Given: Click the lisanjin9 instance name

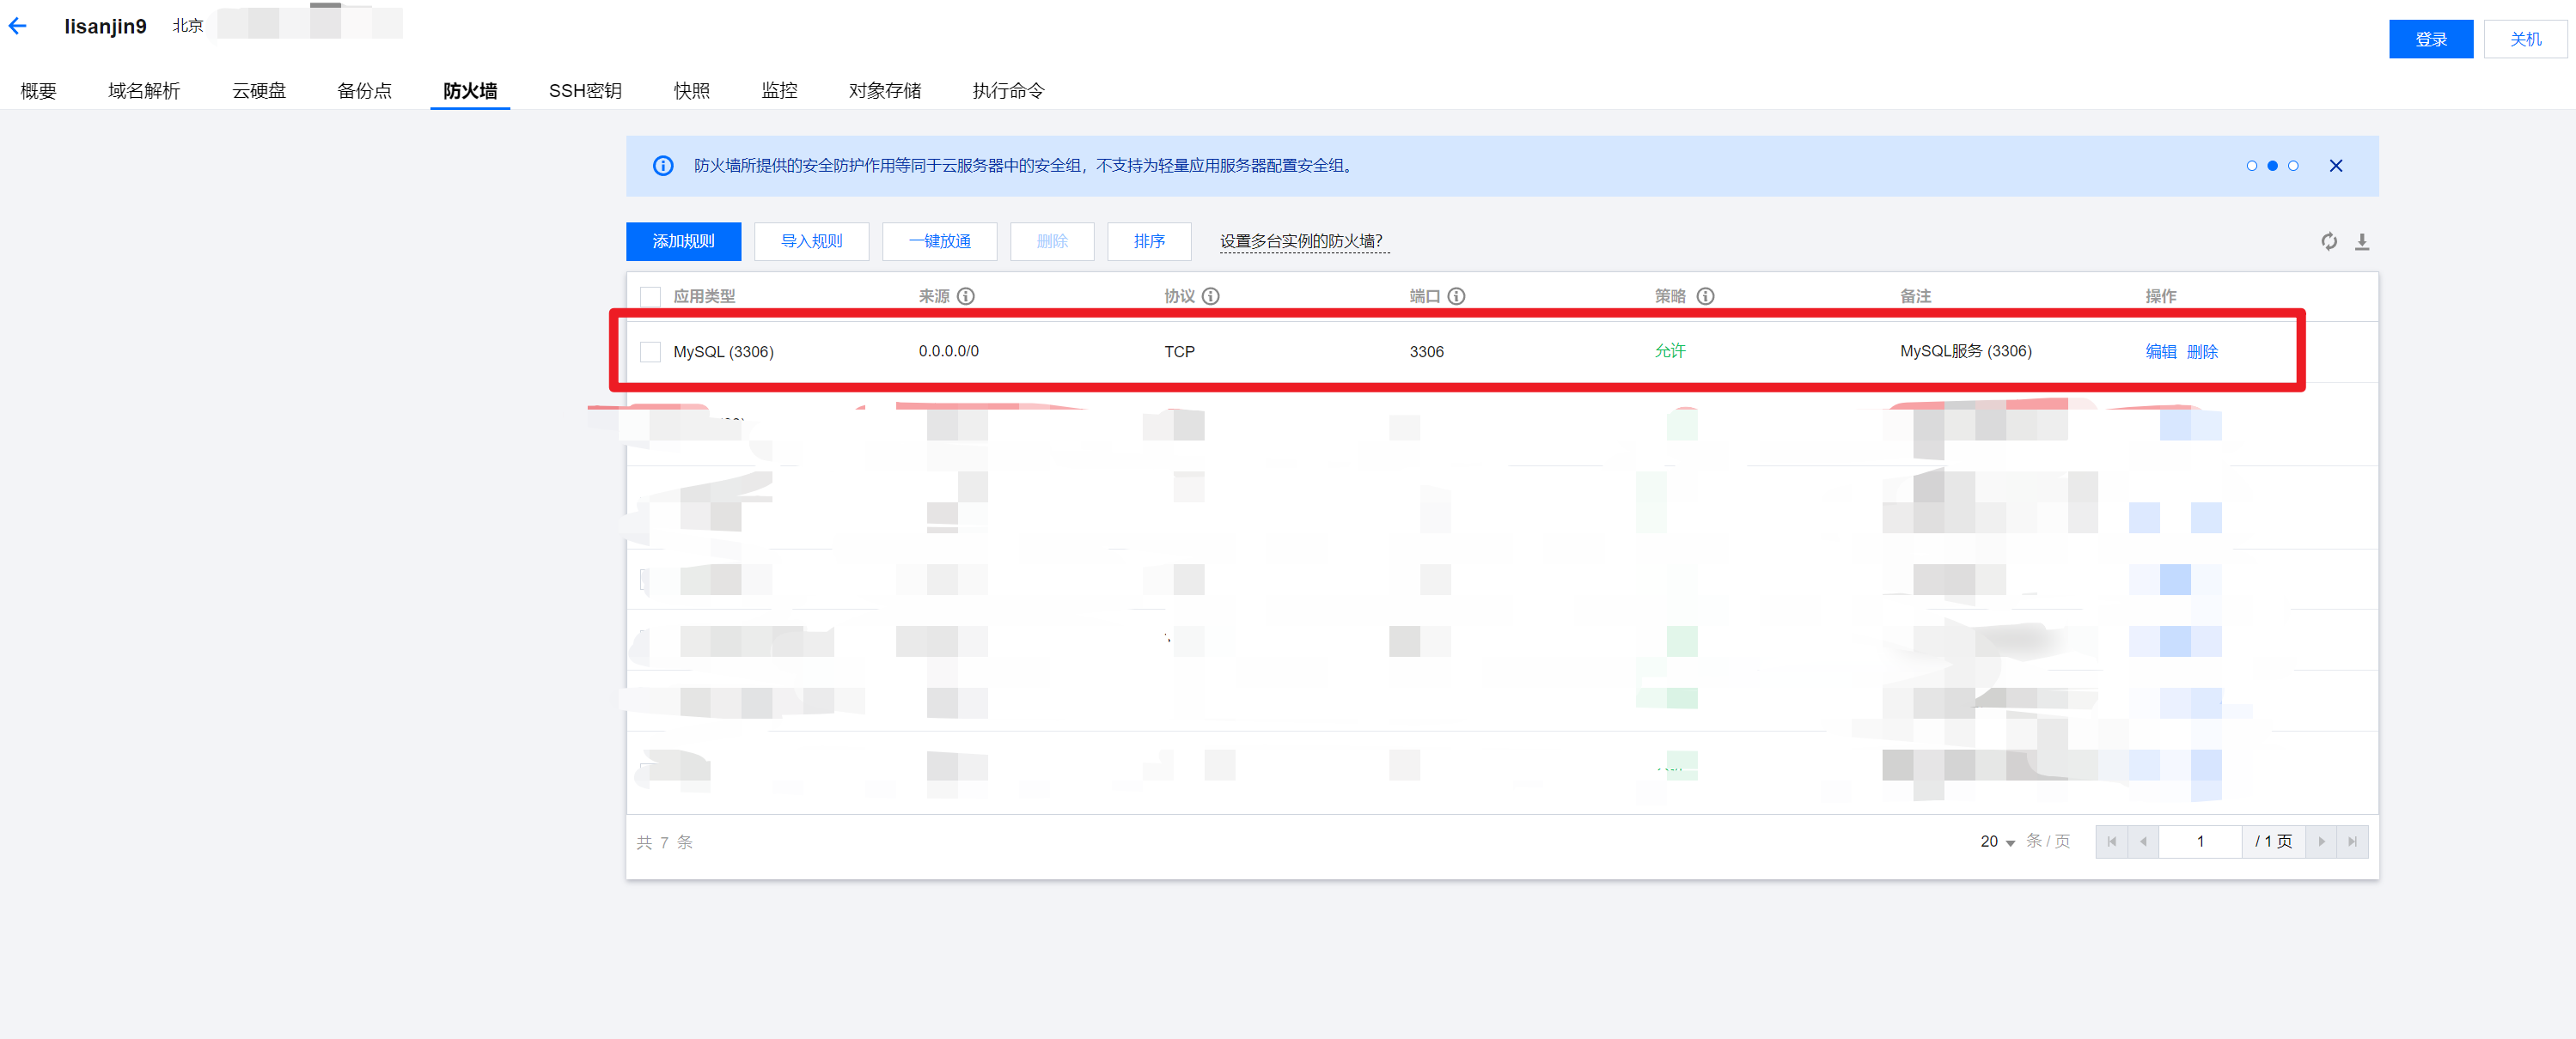Looking at the screenshot, I should pos(105,27).
